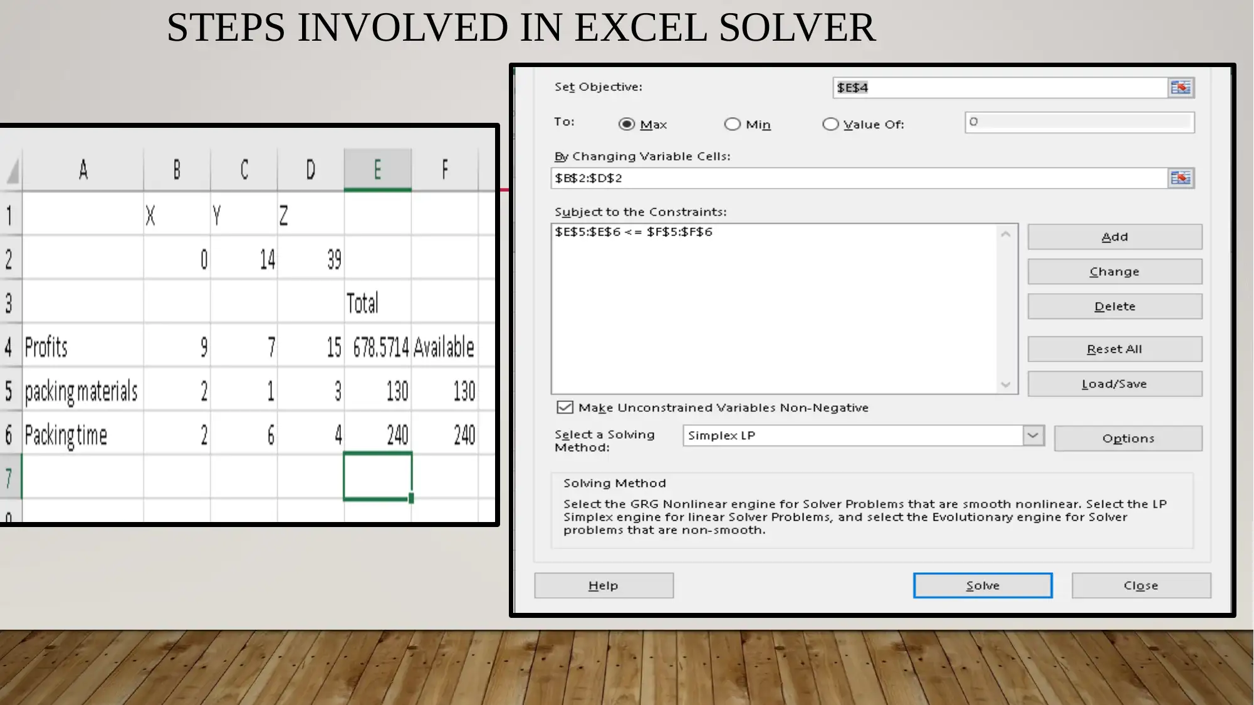This screenshot has width=1254, height=705.
Task: Click the Change constraint button icon
Action: pos(1114,271)
